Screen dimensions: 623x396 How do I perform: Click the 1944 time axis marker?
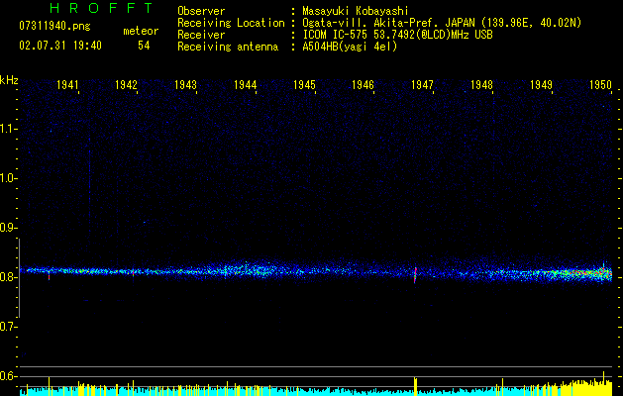pos(245,85)
